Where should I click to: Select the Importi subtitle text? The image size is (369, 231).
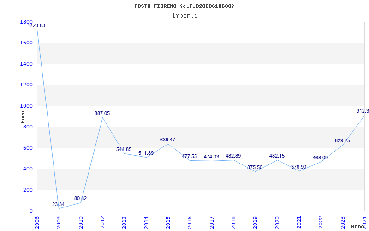[x=184, y=15]
